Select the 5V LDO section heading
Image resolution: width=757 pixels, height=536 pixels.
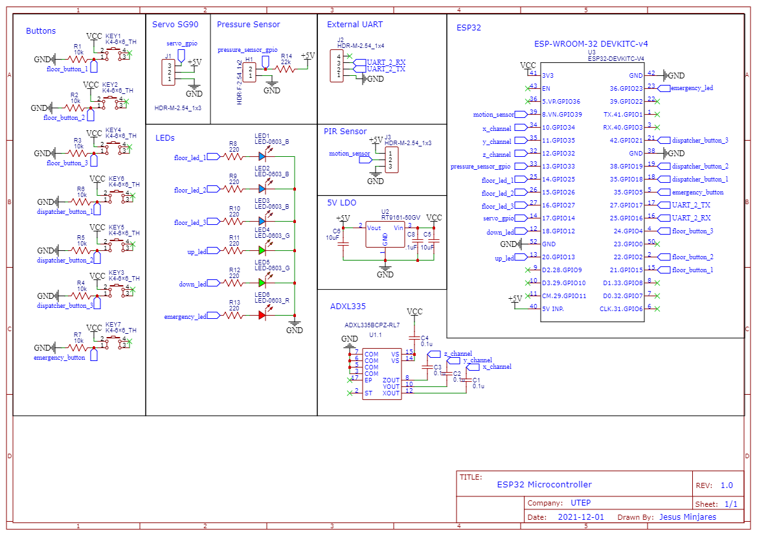[341, 202]
